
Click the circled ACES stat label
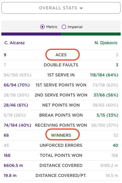pyautogui.click(x=61, y=55)
